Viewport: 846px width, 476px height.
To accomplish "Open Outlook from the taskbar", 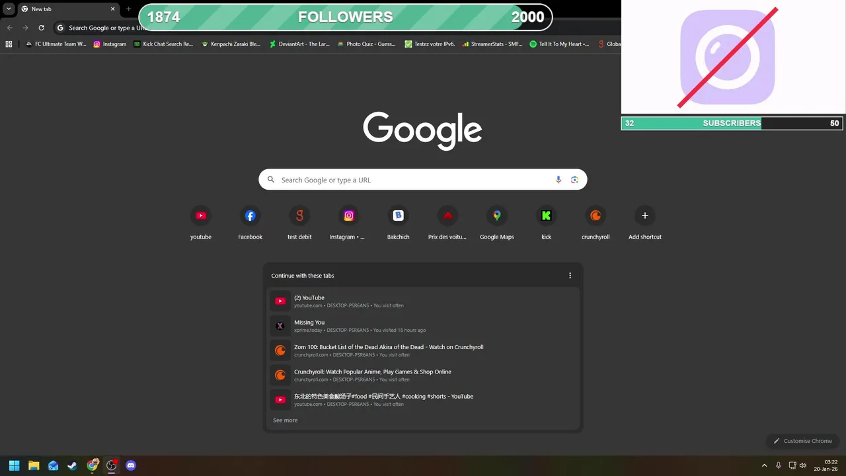I will pos(53,465).
